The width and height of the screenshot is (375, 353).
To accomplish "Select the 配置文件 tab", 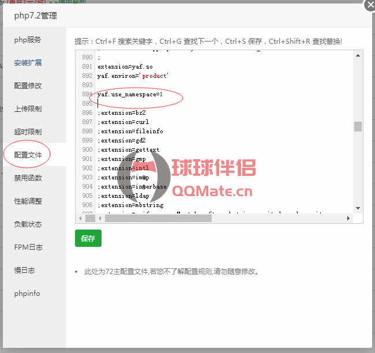I will coord(28,155).
